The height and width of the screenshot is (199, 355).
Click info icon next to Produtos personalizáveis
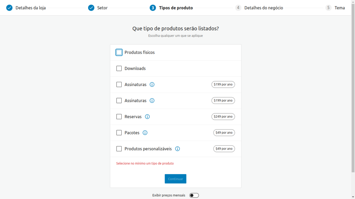point(177,149)
